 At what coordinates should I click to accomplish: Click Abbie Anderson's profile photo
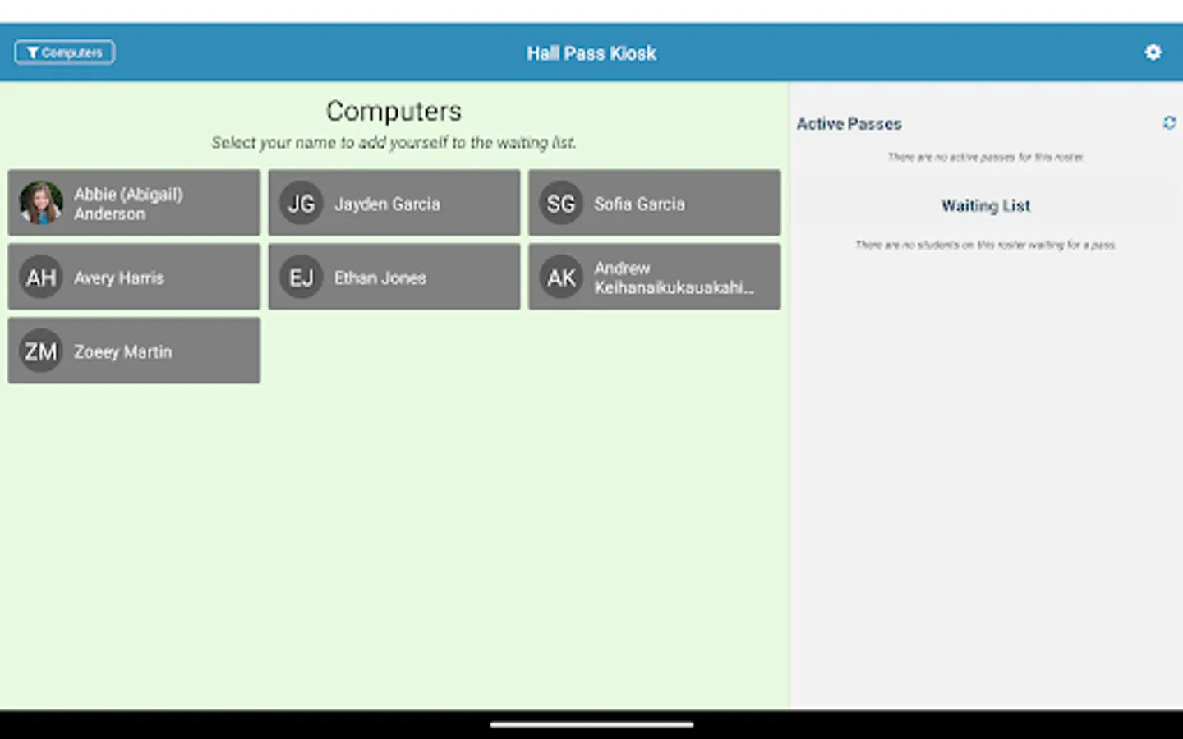click(x=40, y=203)
